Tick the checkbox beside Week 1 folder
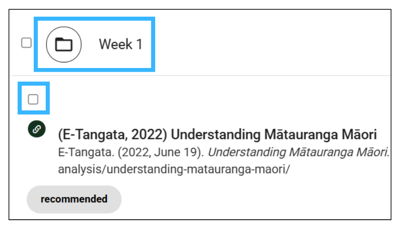 [x=26, y=43]
